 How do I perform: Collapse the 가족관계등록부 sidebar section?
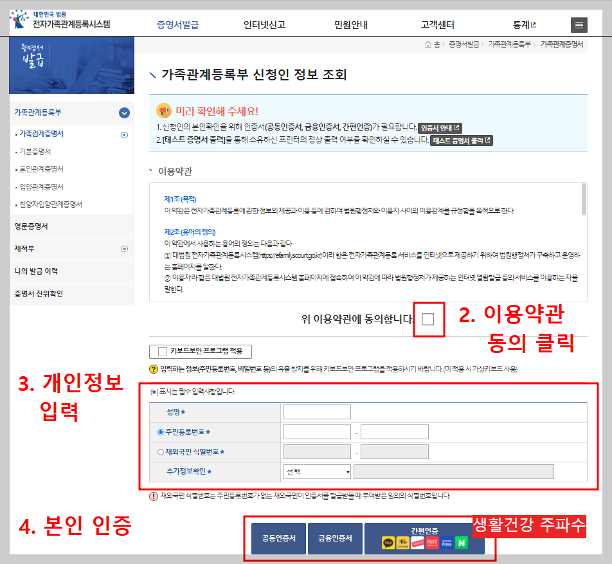pyautogui.click(x=123, y=111)
